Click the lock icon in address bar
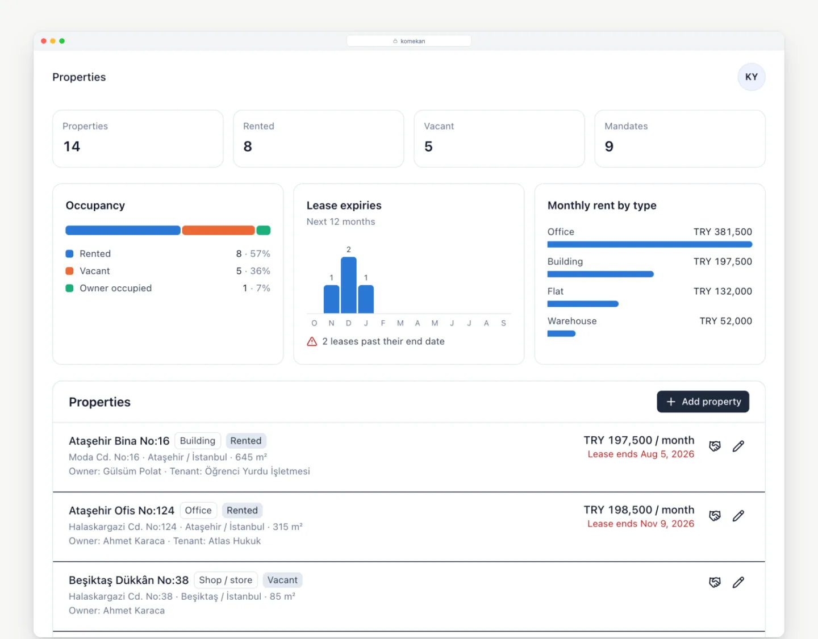This screenshot has height=639, width=818. point(395,41)
